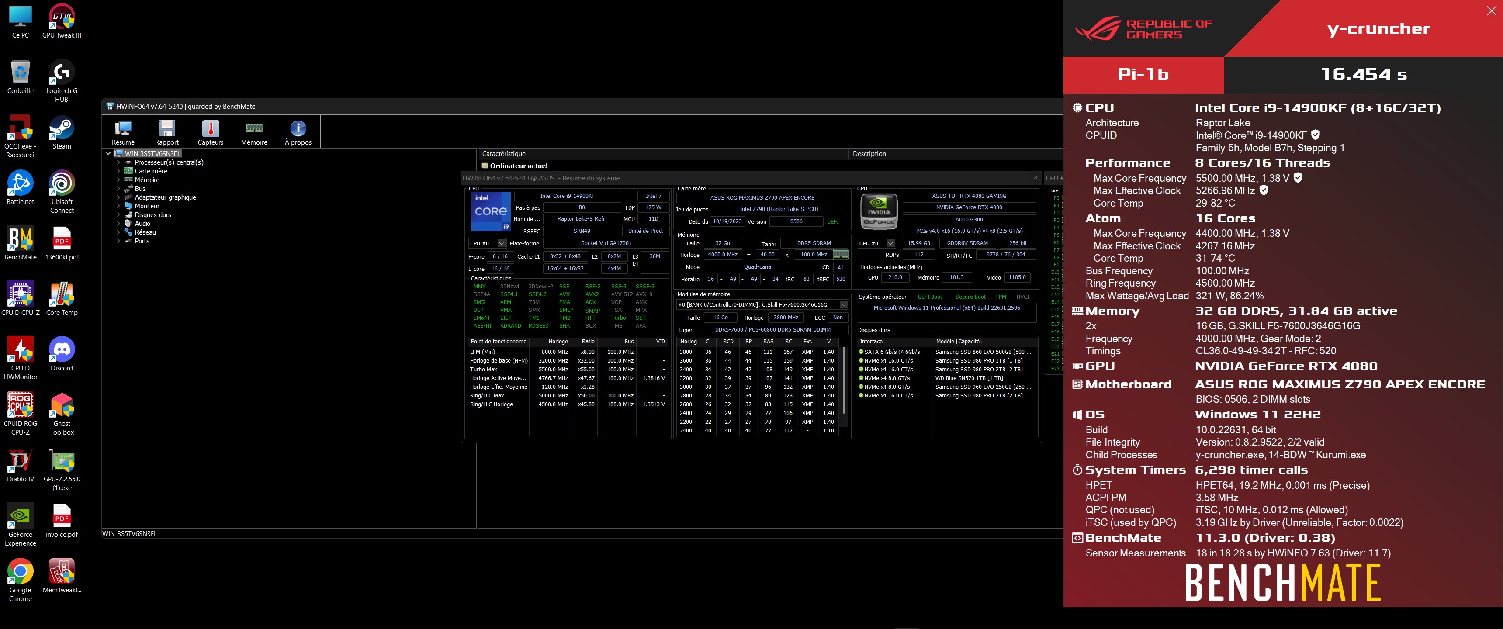Close the BenchMate y-cruncher result panel
This screenshot has height=629, width=1503.
click(1491, 10)
